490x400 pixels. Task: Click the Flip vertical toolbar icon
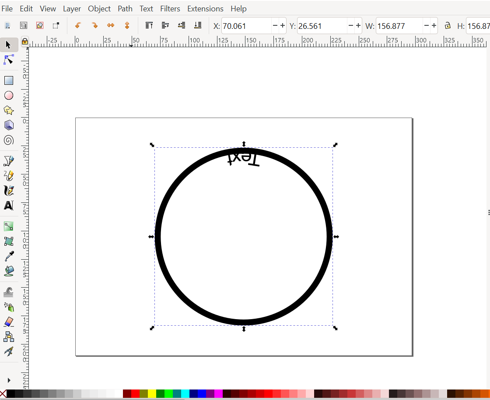pos(127,25)
